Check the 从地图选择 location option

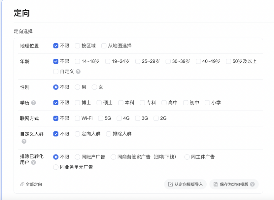click(x=104, y=46)
